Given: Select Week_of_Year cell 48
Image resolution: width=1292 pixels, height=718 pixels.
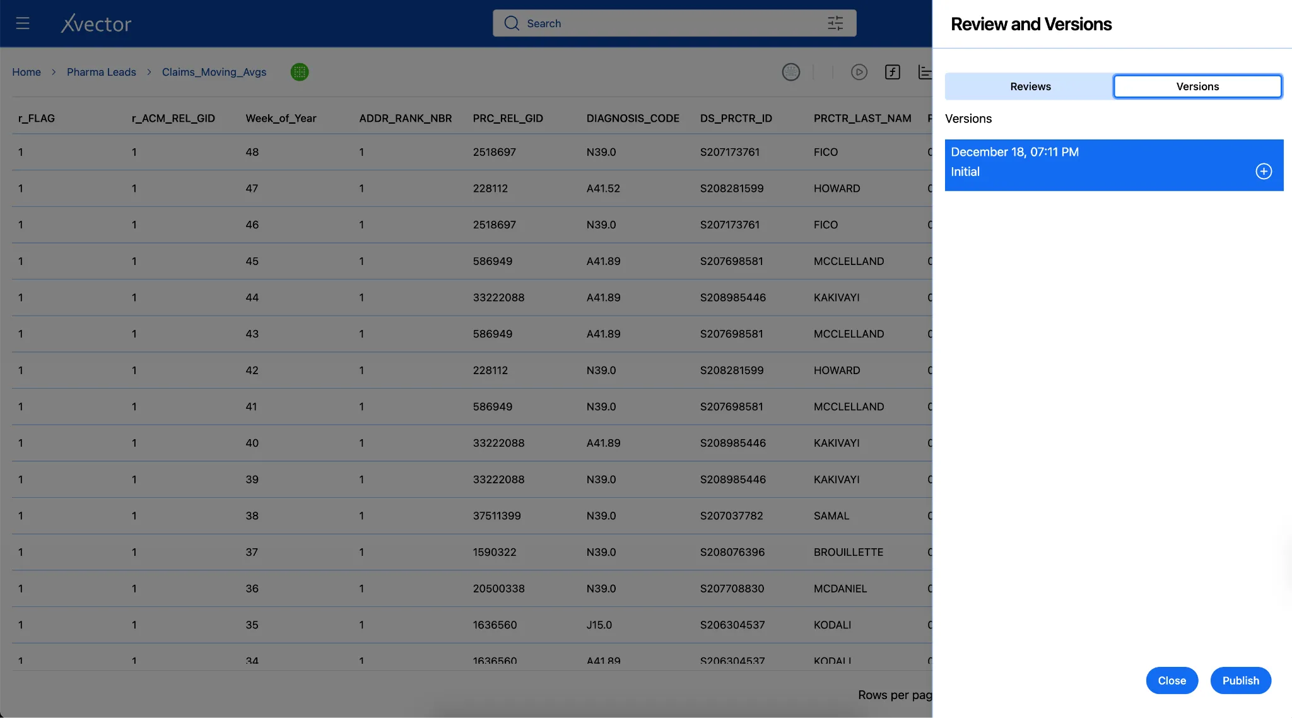Looking at the screenshot, I should [252, 152].
